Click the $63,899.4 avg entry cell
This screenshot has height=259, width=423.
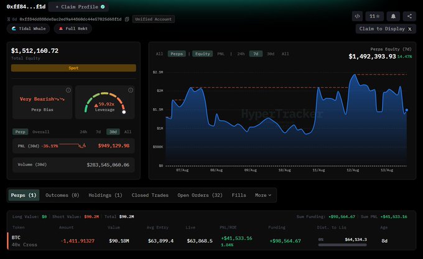[160, 241]
